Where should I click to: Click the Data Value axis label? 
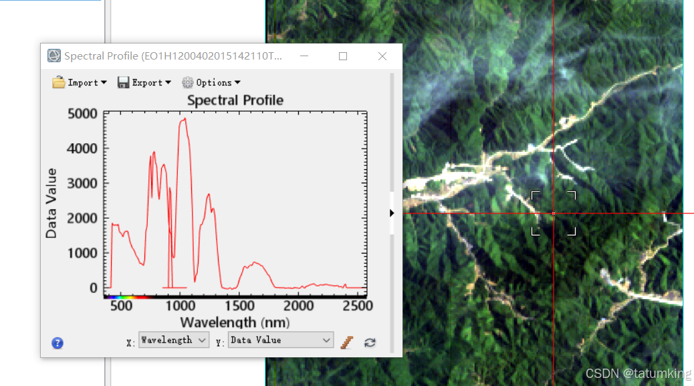tap(51, 203)
